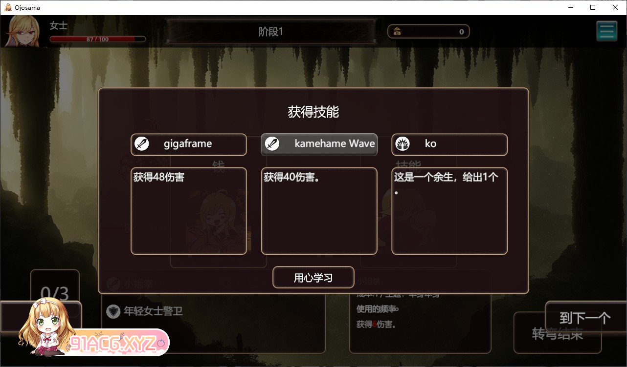Click the ko skill description panel
This screenshot has height=367, width=627.
(x=449, y=211)
